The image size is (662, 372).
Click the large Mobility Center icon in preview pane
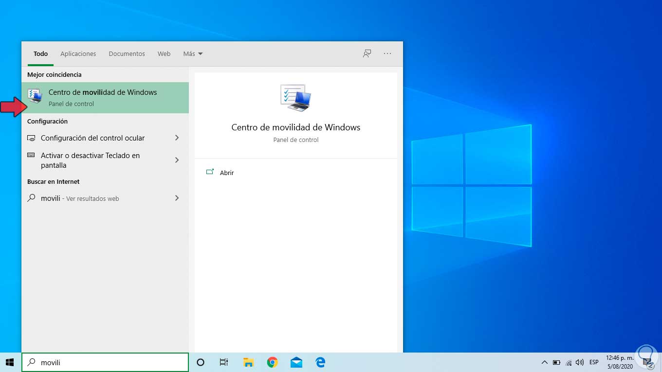click(295, 98)
